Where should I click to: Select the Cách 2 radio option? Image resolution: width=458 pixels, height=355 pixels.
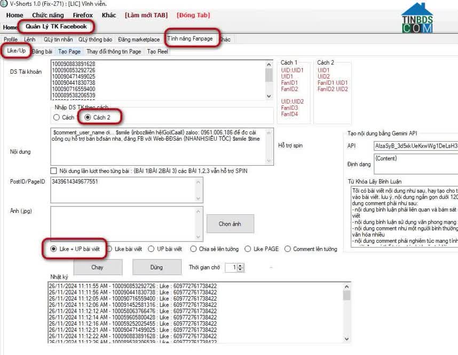[x=98, y=118]
